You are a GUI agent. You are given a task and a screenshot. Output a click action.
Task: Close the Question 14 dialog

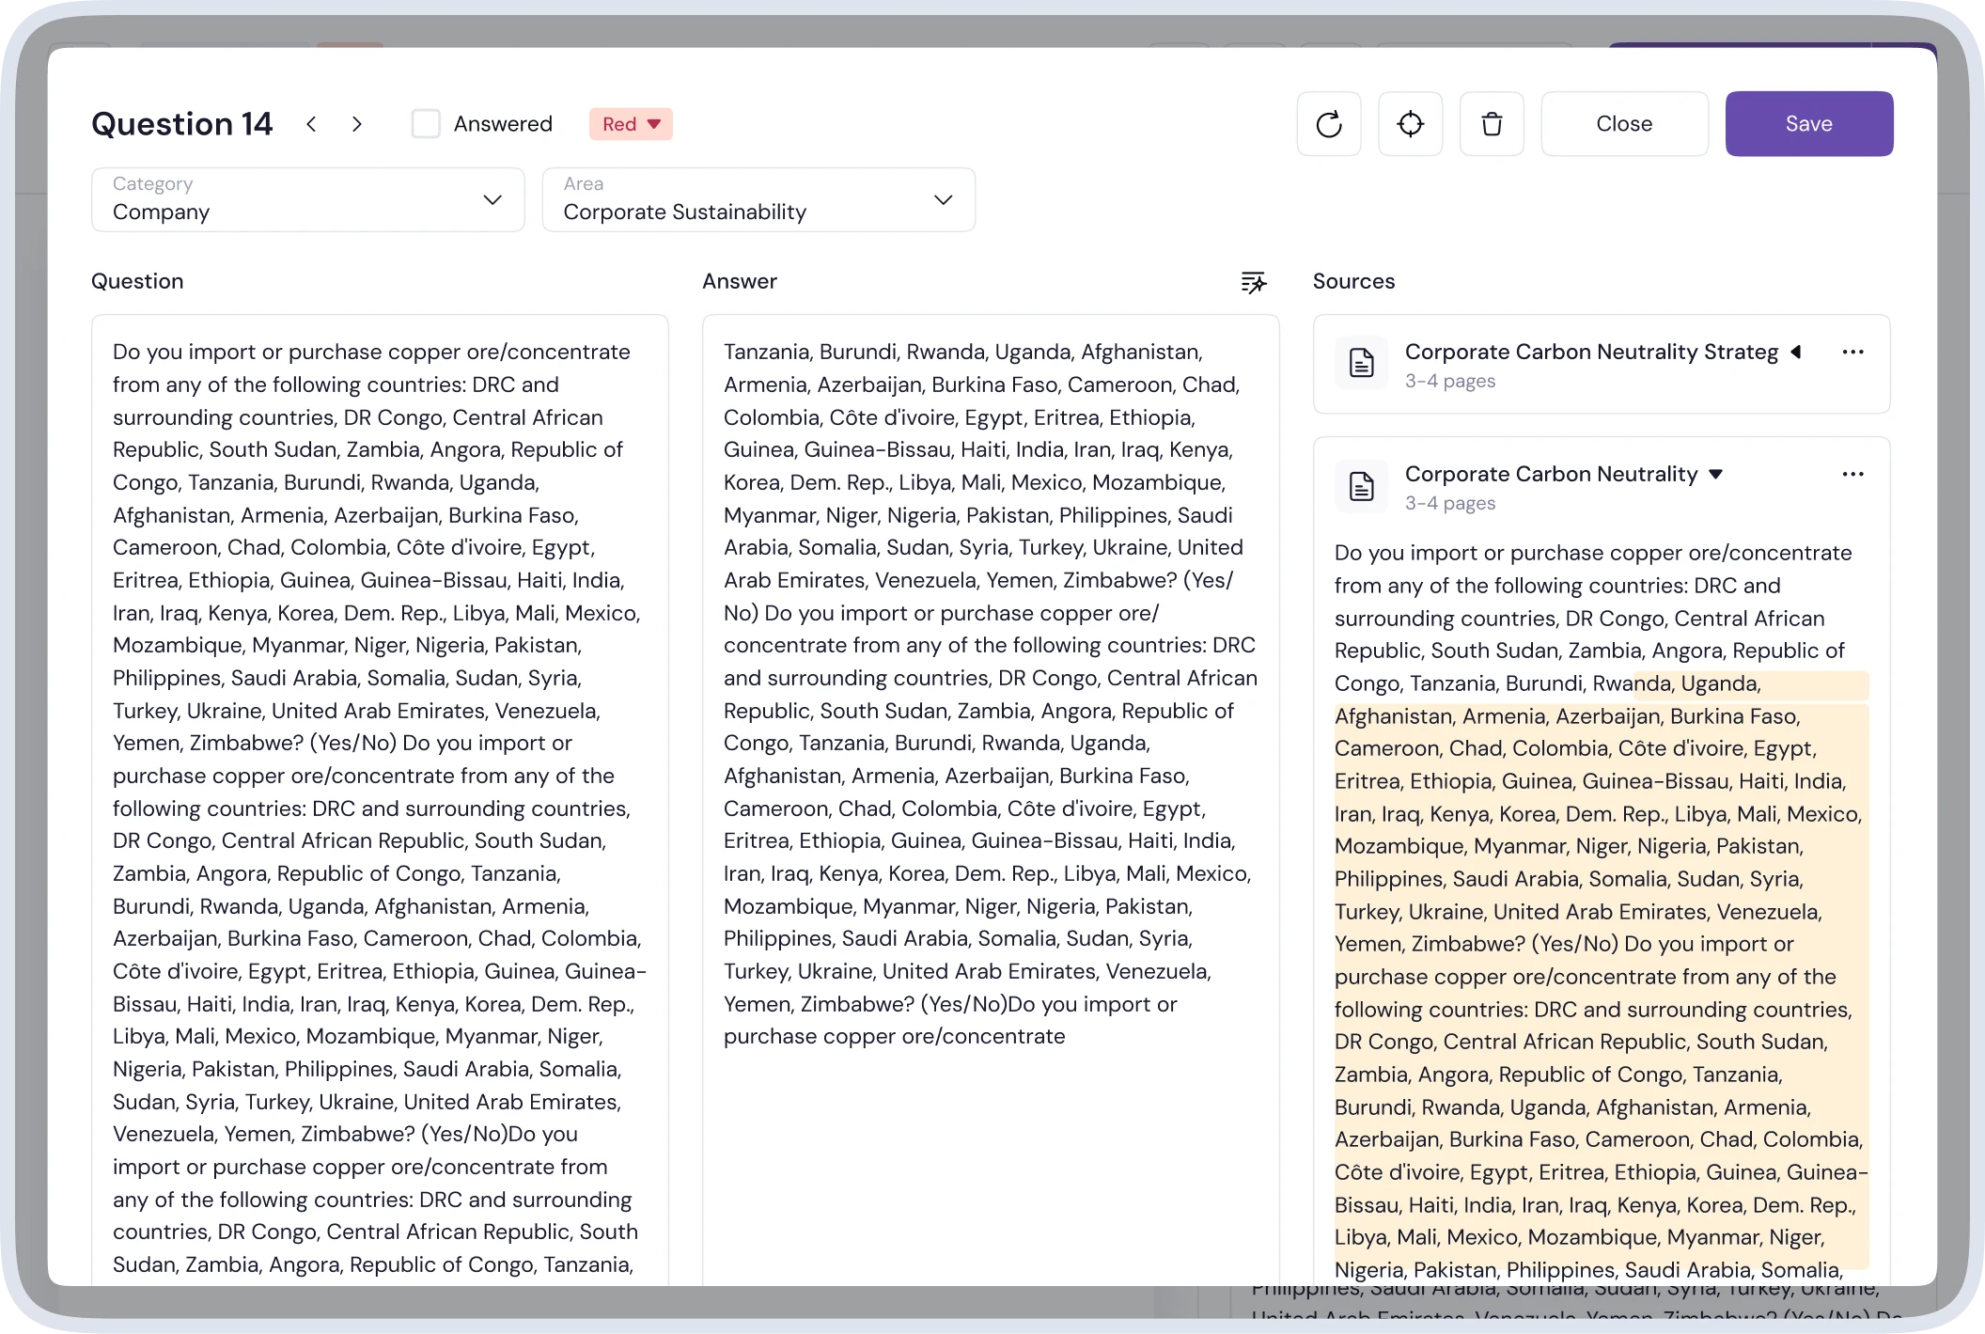pyautogui.click(x=1624, y=124)
